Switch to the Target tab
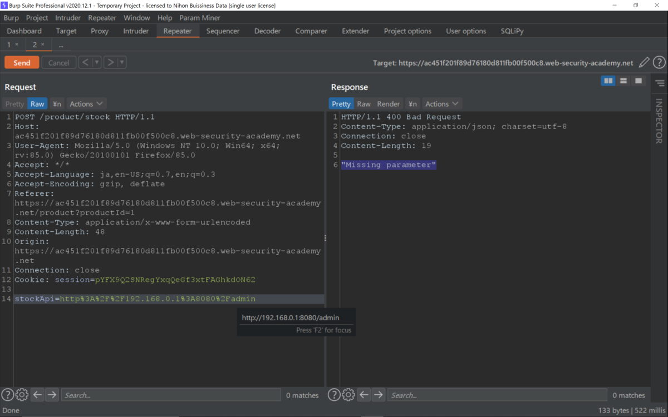The image size is (668, 417). click(66, 31)
